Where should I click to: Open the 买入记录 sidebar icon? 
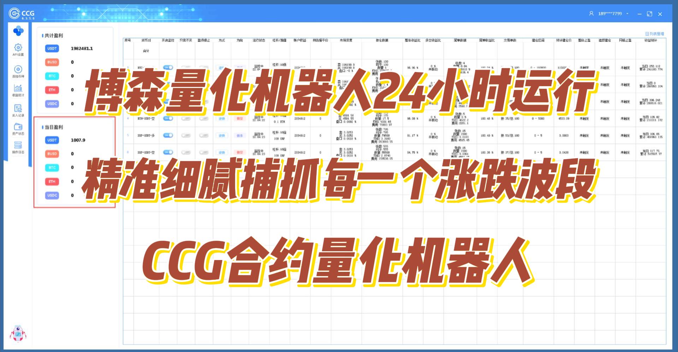coord(18,108)
